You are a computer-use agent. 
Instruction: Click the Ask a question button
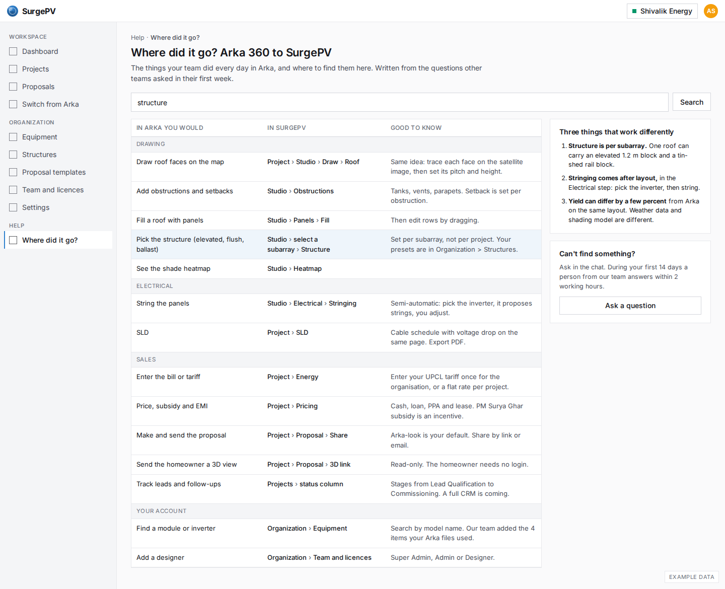click(x=630, y=306)
